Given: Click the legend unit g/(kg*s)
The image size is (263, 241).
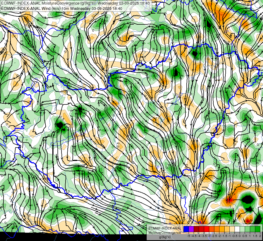Looking at the screenshot, I should tap(165, 237).
